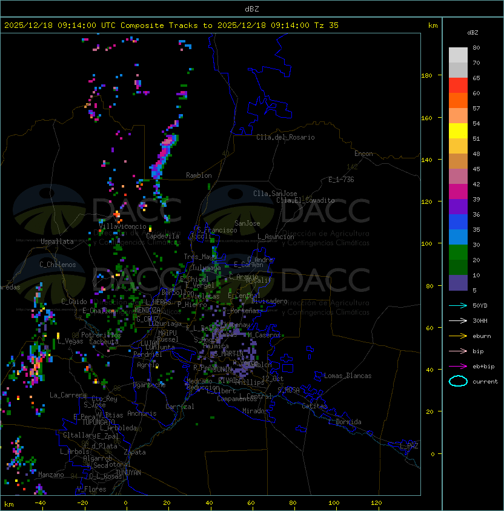Viewport: 504px width, 511px height.
Task: Click the 'L_Asuncion' place label
Action: [276, 237]
